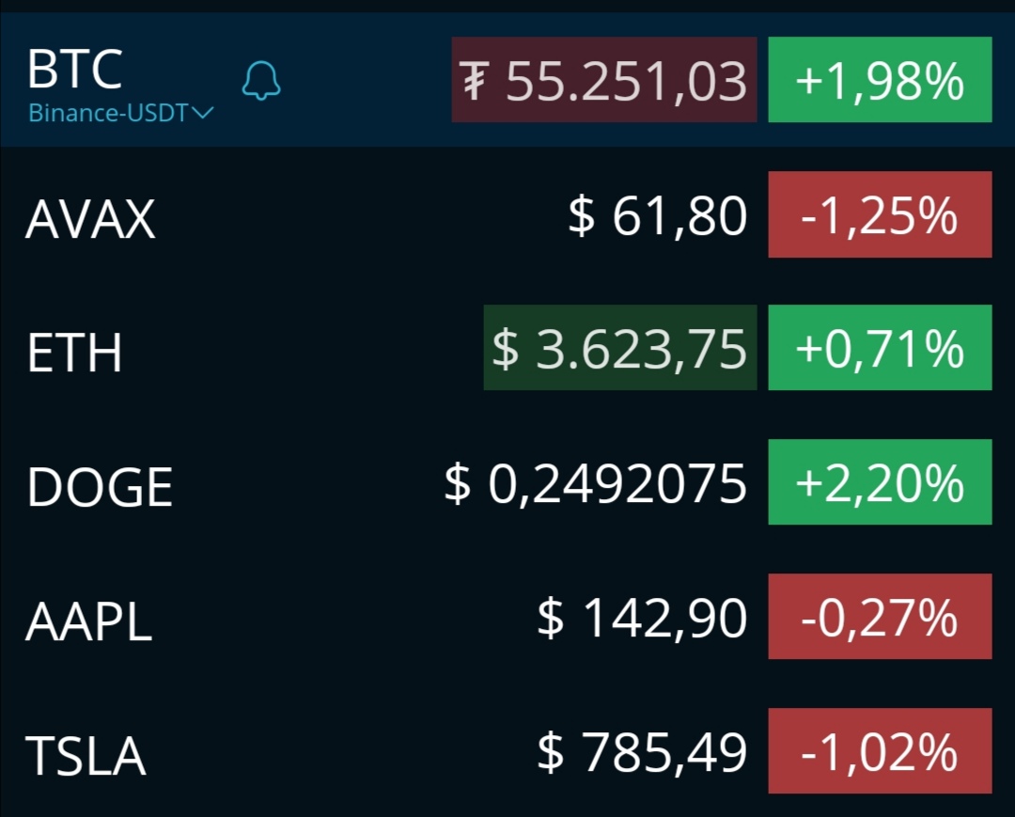Open the ETH ticker row
The width and height of the screenshot is (1015, 817).
click(x=507, y=348)
